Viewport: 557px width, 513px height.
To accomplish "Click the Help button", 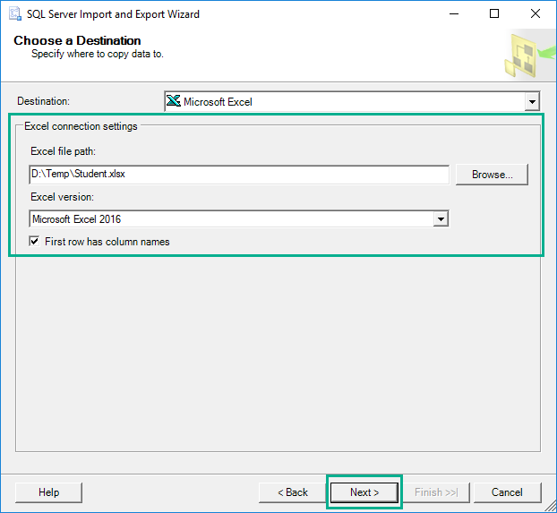I will pyautogui.click(x=48, y=492).
